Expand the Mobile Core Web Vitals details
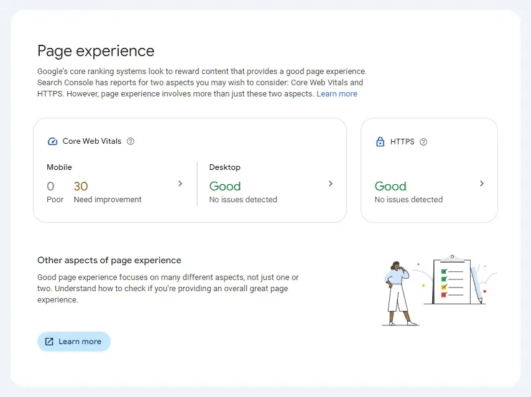Viewport: 531px width, 397px height. point(180,184)
